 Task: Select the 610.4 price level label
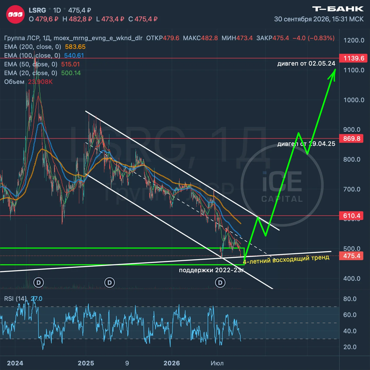(x=351, y=216)
